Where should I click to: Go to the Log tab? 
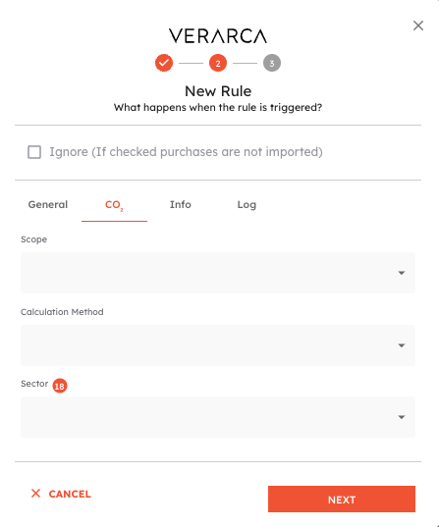tap(247, 205)
